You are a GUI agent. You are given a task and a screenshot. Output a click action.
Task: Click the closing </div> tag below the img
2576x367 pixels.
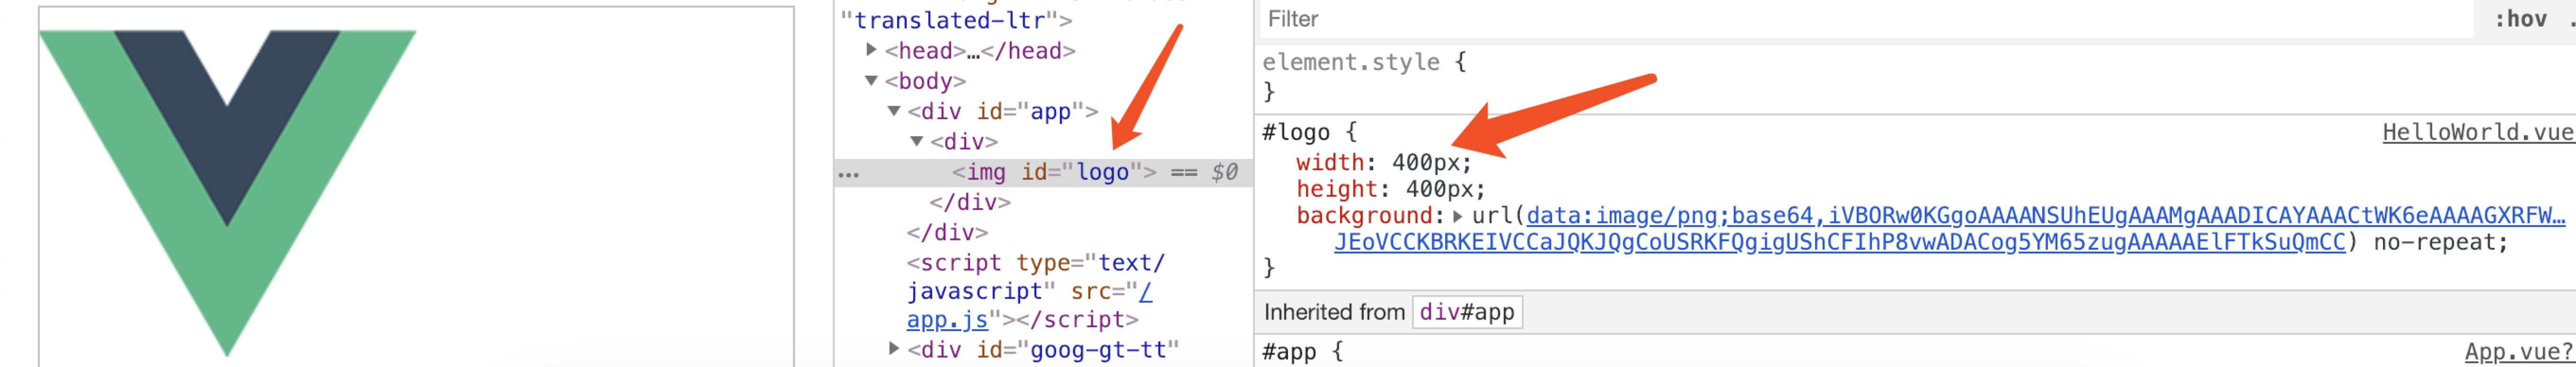pyautogui.click(x=970, y=202)
